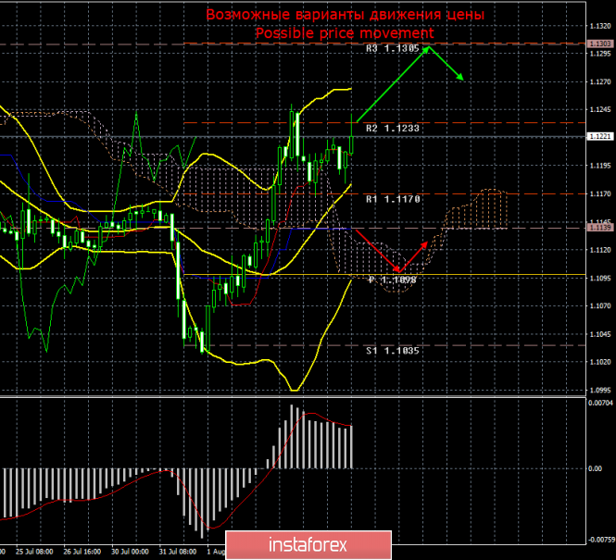Click the 1.1020 price axis value
616x560 pixels.
point(600,362)
